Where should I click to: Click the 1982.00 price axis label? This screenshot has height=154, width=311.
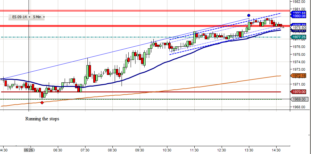tap(300, 2)
